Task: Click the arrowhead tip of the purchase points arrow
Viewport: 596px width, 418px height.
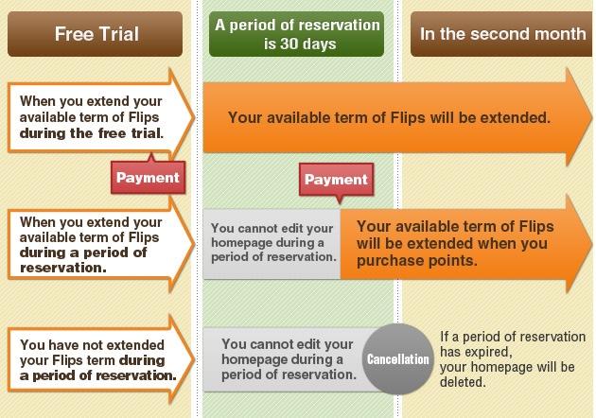Action: tap(584, 244)
